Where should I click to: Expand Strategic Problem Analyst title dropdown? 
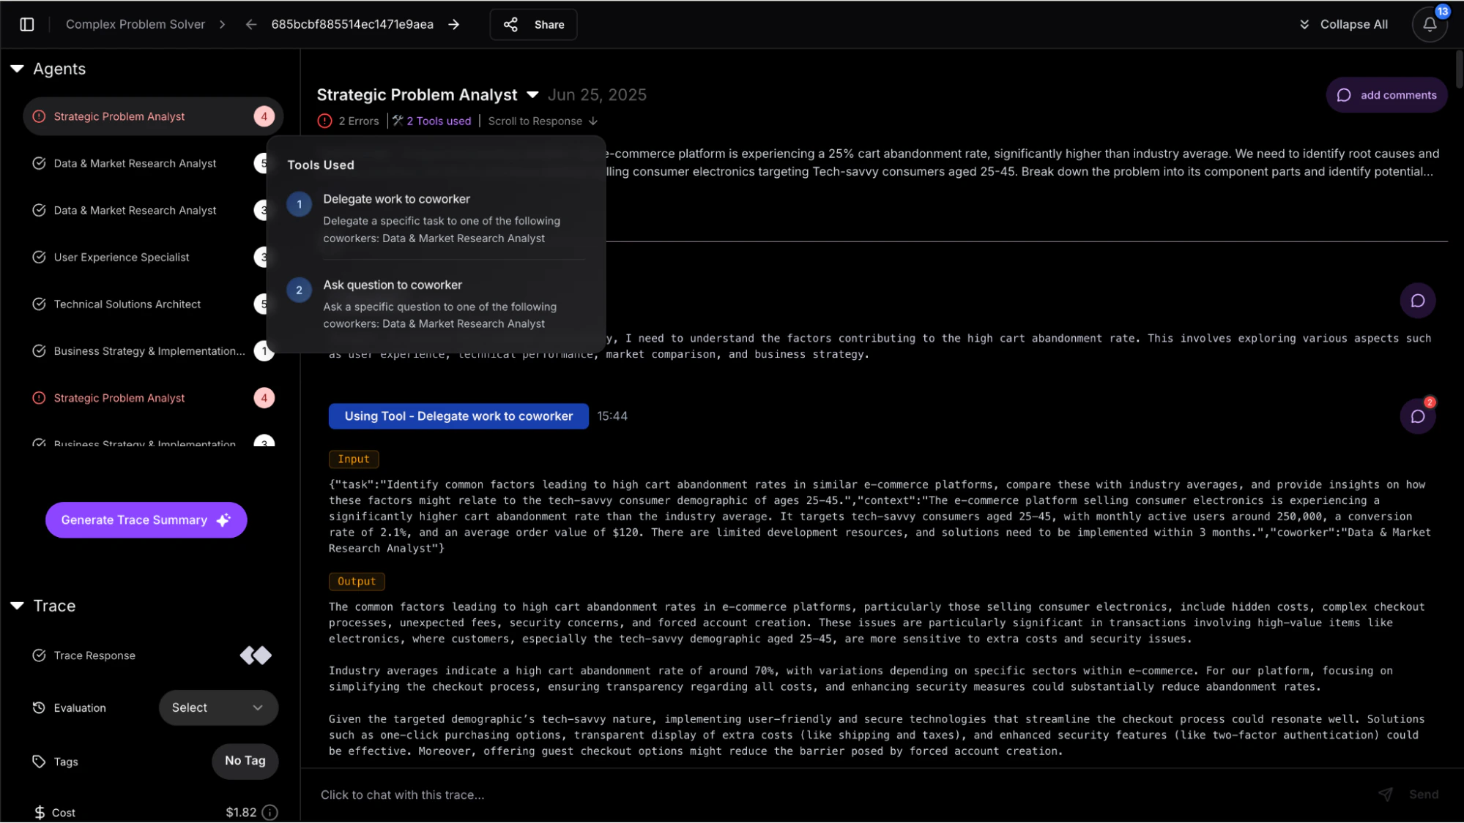click(x=532, y=95)
